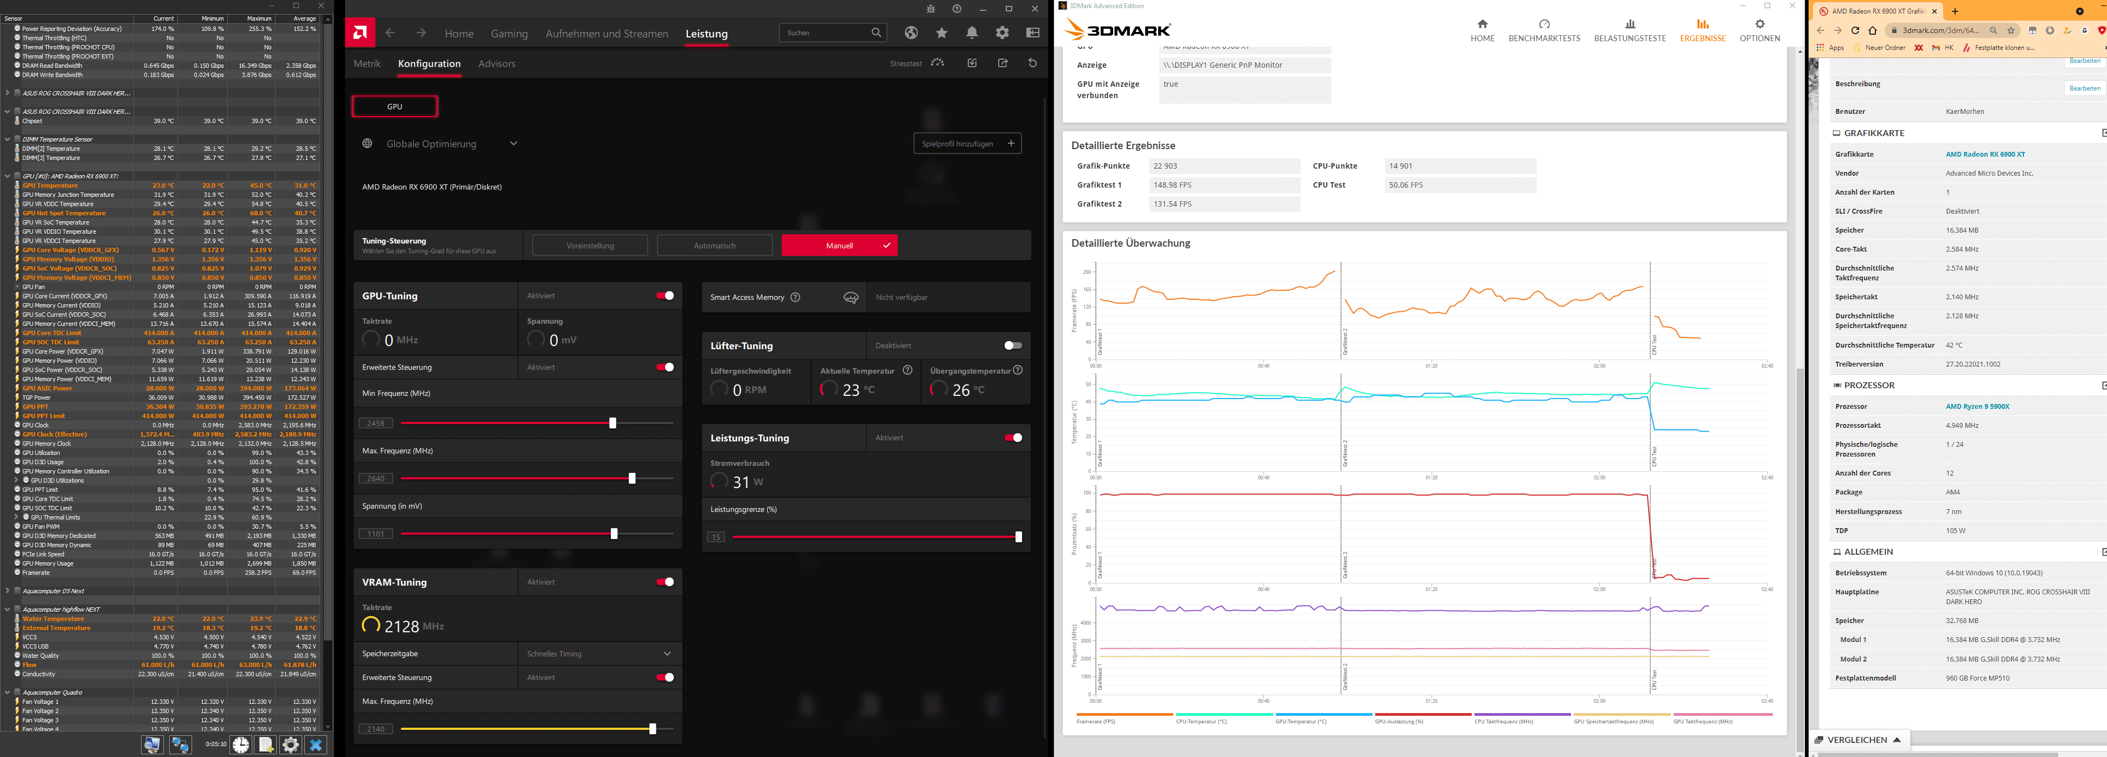Expand VERGLEICHEN panel arrow
Viewport: 2107px width, 757px height.
(1897, 740)
